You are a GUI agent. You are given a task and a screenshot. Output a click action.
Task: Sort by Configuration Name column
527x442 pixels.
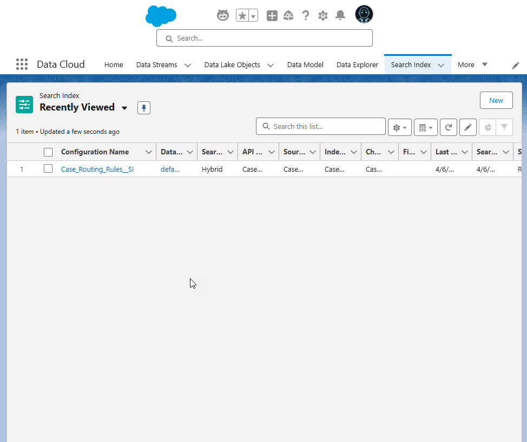tap(95, 152)
